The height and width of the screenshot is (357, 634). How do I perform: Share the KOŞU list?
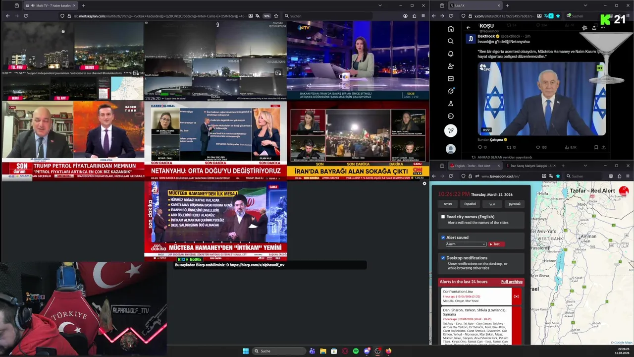coord(594,28)
